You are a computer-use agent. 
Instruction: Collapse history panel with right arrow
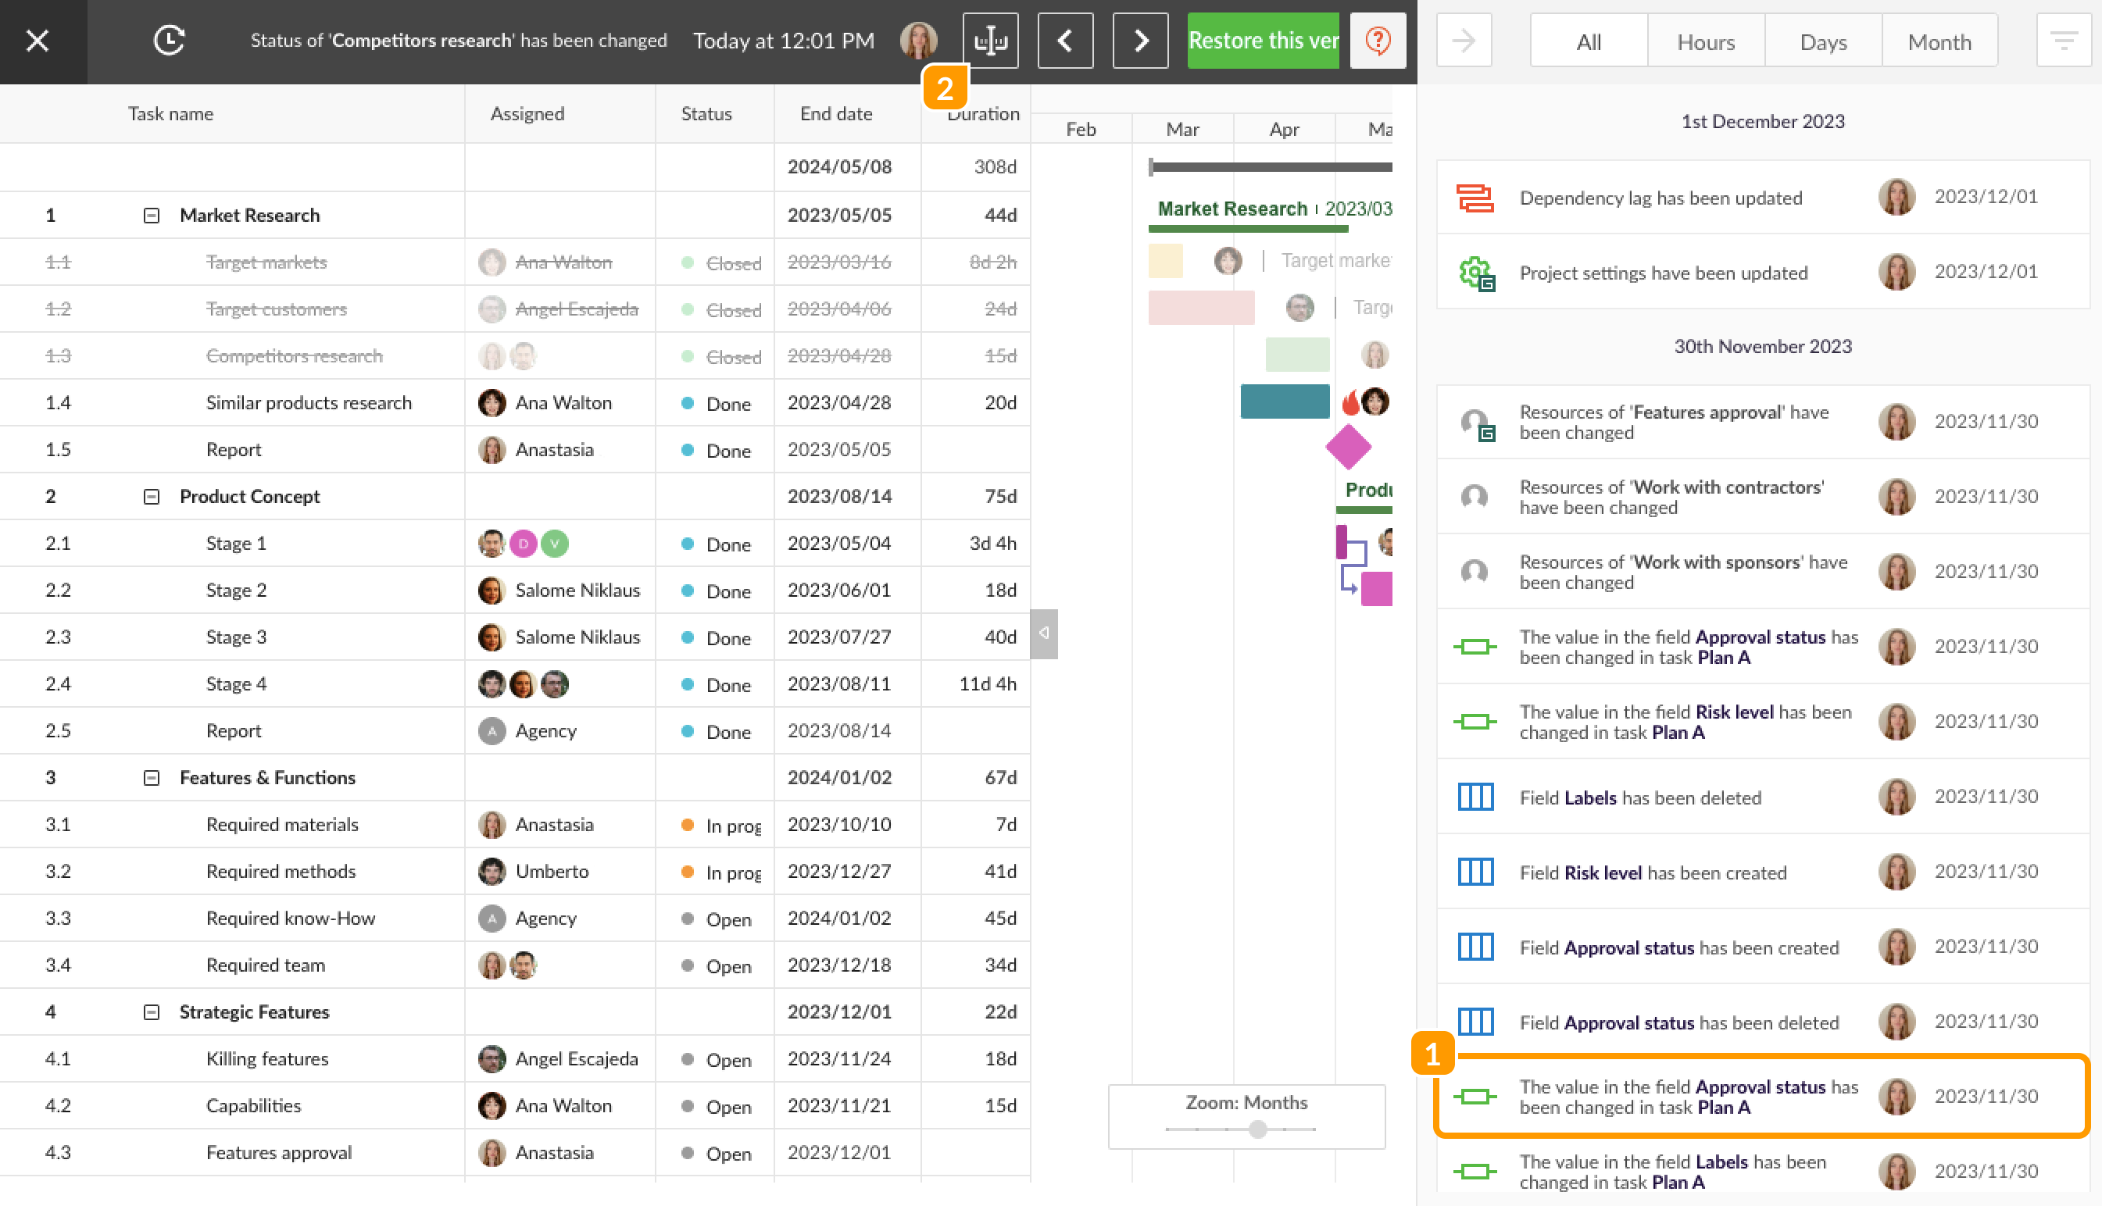[1464, 41]
